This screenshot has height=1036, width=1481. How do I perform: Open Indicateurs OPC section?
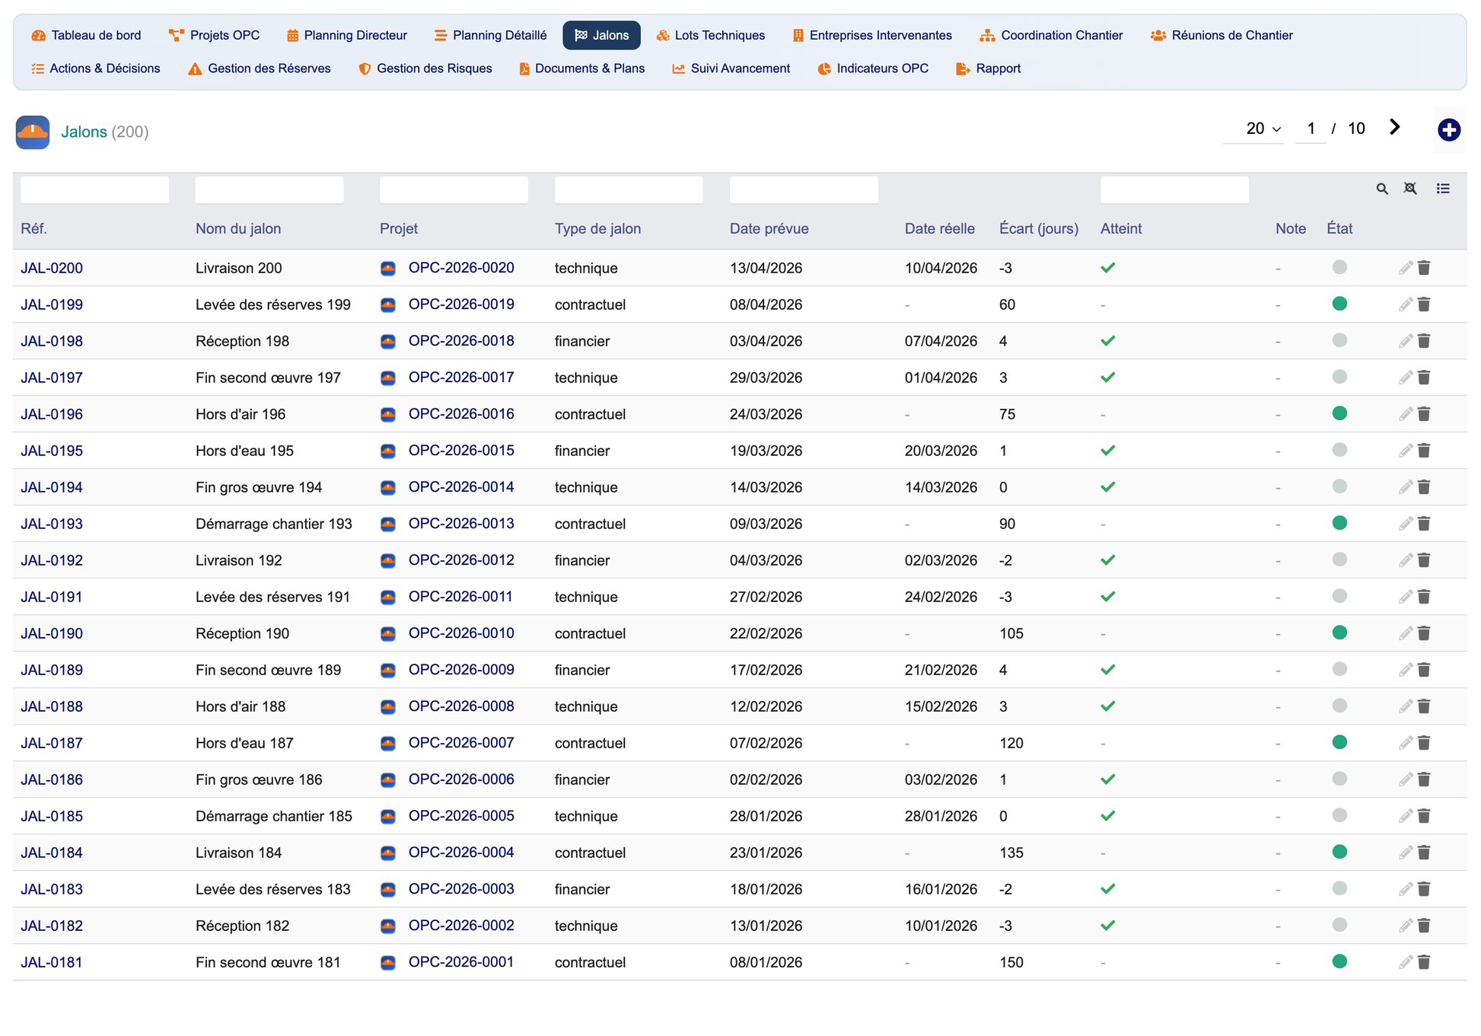click(x=874, y=69)
